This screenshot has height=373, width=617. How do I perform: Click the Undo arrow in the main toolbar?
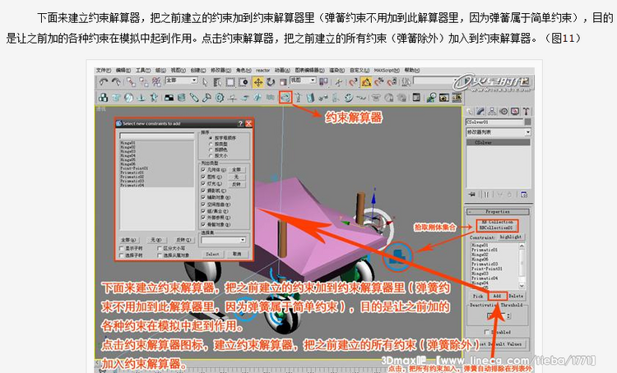tap(103, 82)
